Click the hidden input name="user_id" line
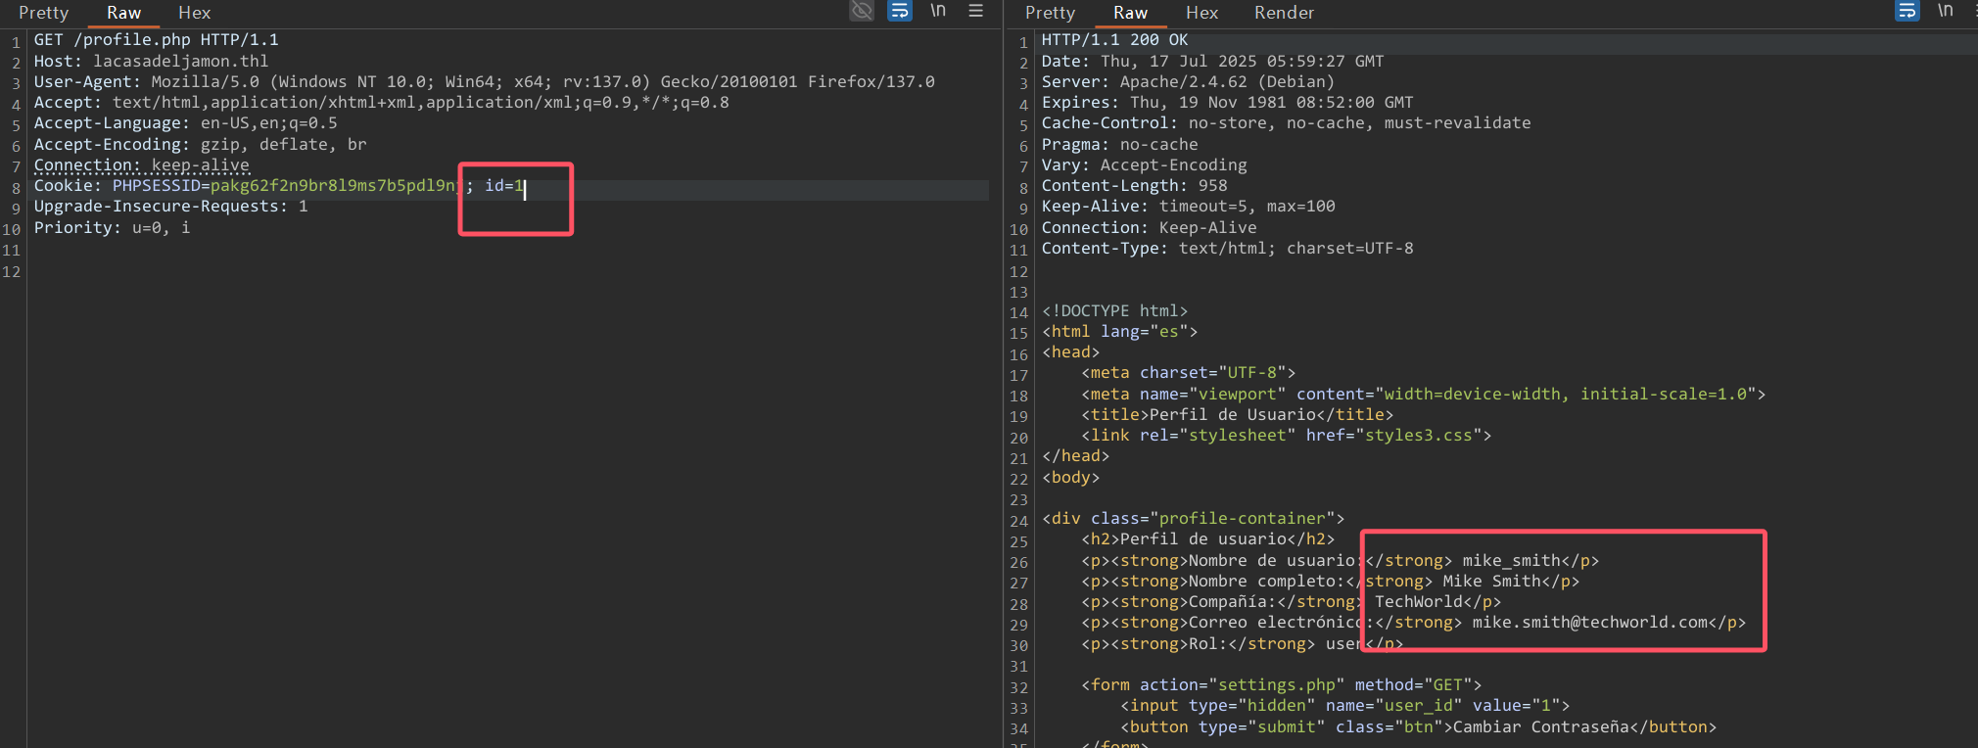The width and height of the screenshot is (1978, 748). tap(1345, 706)
